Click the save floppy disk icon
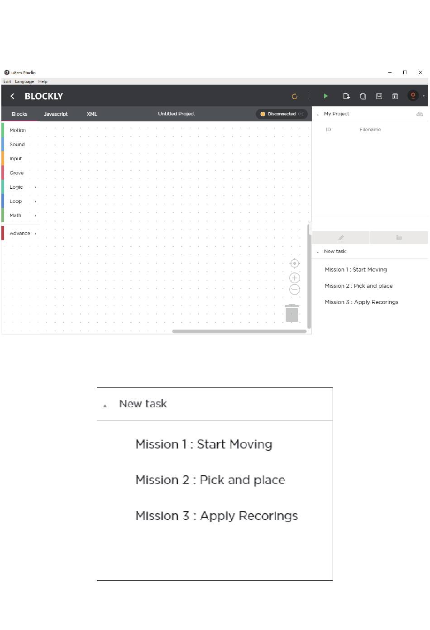The height and width of the screenshot is (630, 430). [x=379, y=96]
